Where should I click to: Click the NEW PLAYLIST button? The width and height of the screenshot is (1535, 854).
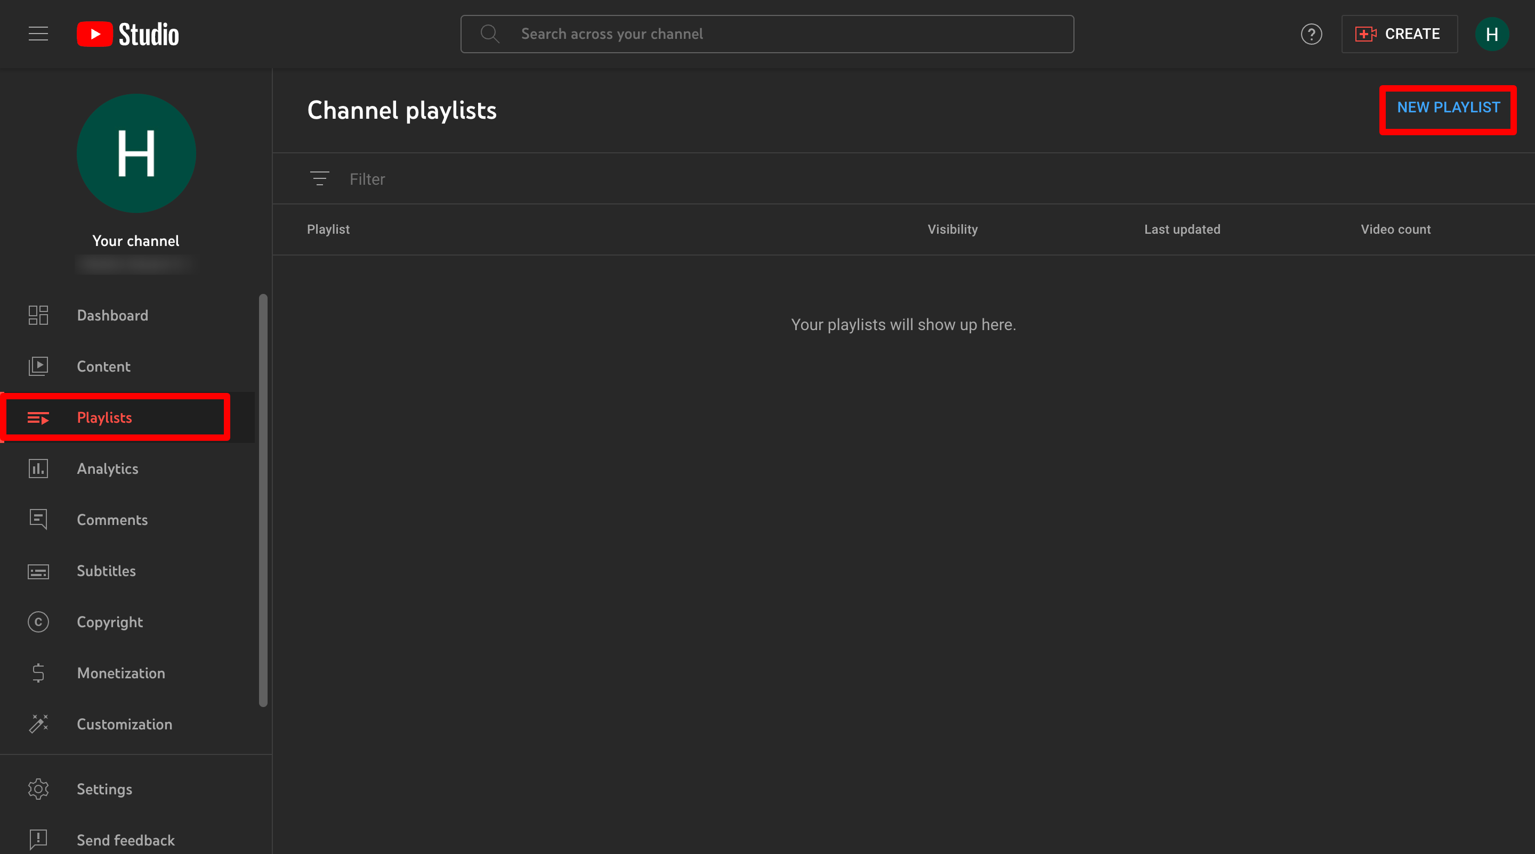1448,107
